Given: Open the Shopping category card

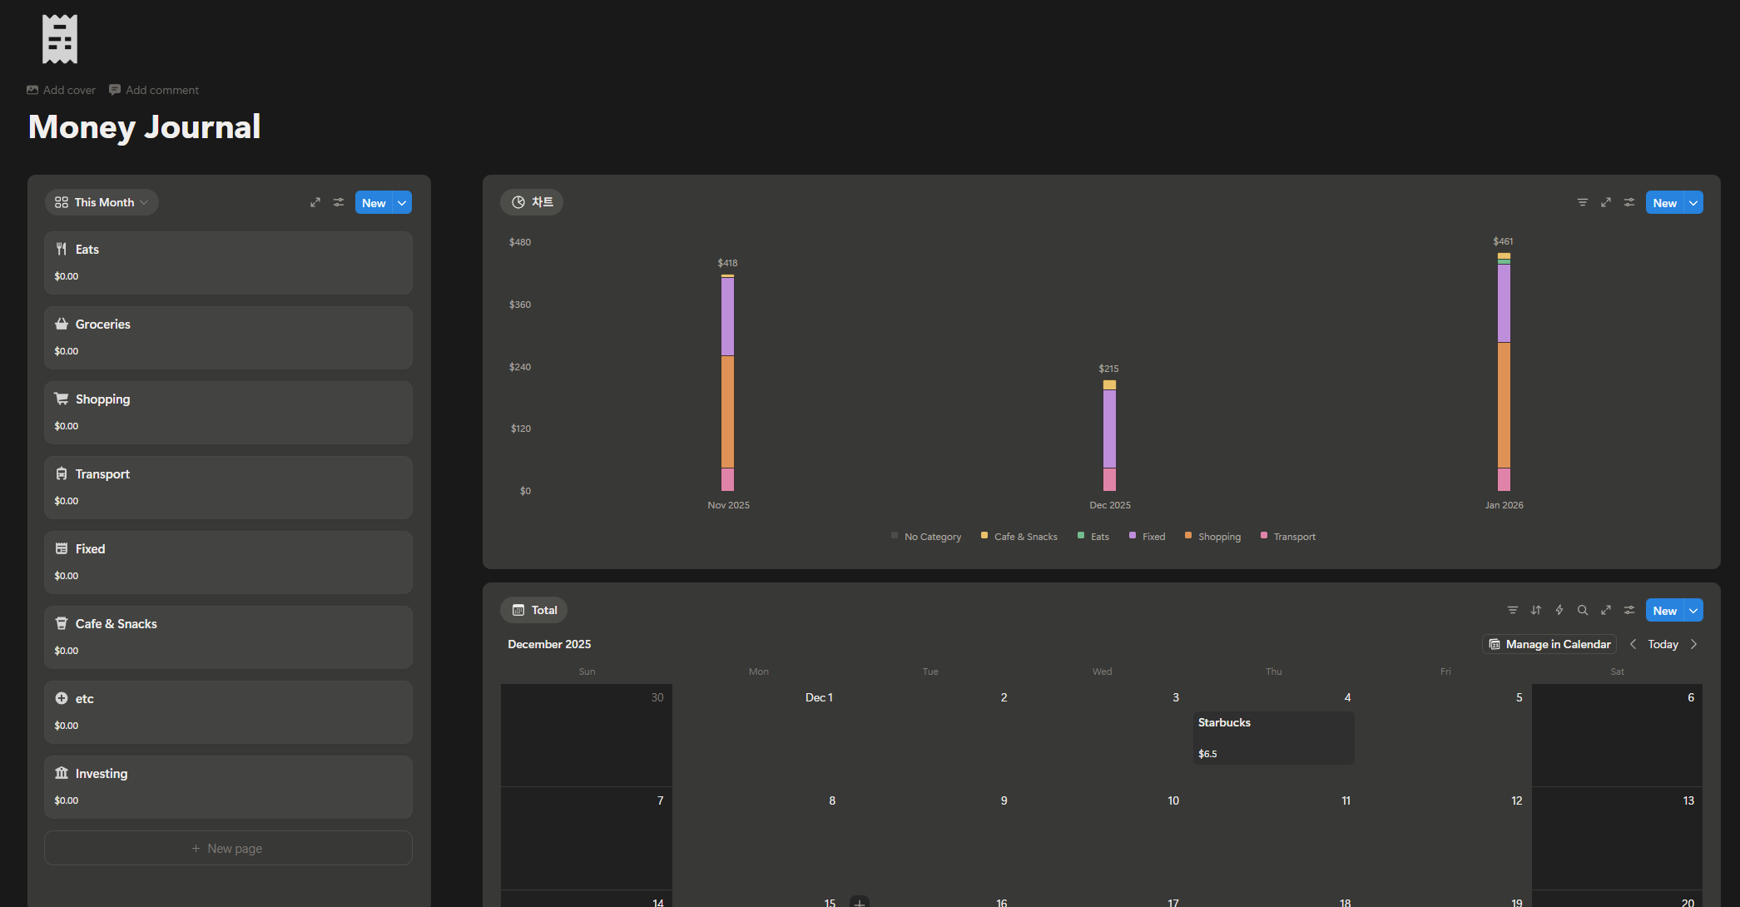Looking at the screenshot, I should [x=228, y=413].
